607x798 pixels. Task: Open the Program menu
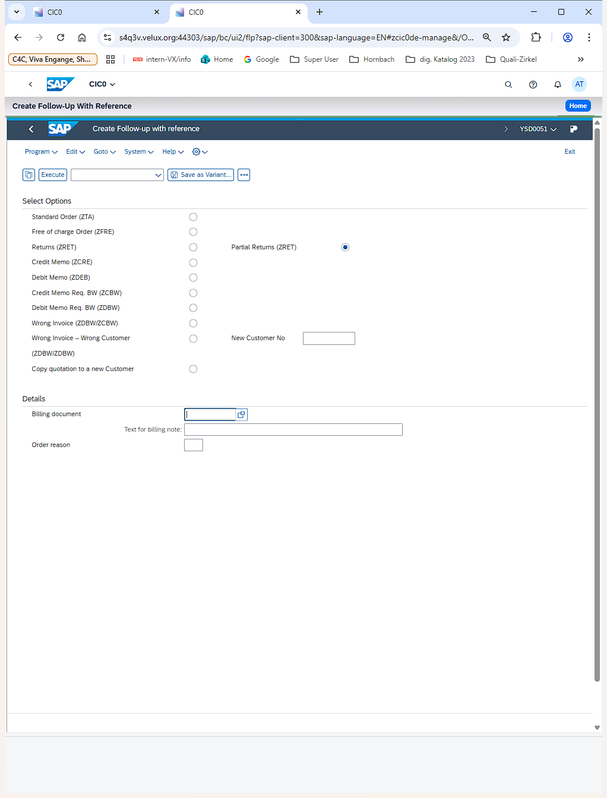pyautogui.click(x=41, y=152)
